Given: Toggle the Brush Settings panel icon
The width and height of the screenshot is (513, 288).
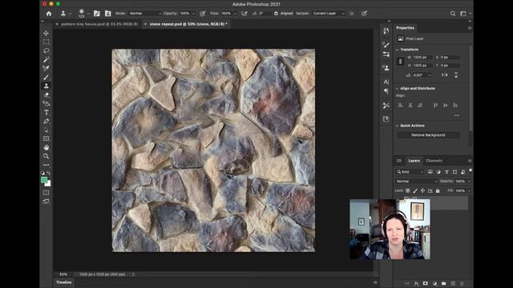Looking at the screenshot, I should coord(97,14).
